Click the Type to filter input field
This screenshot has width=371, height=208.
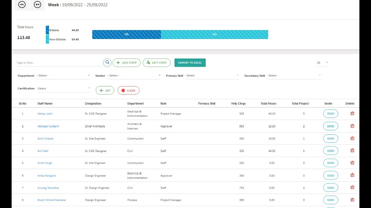click(59, 63)
